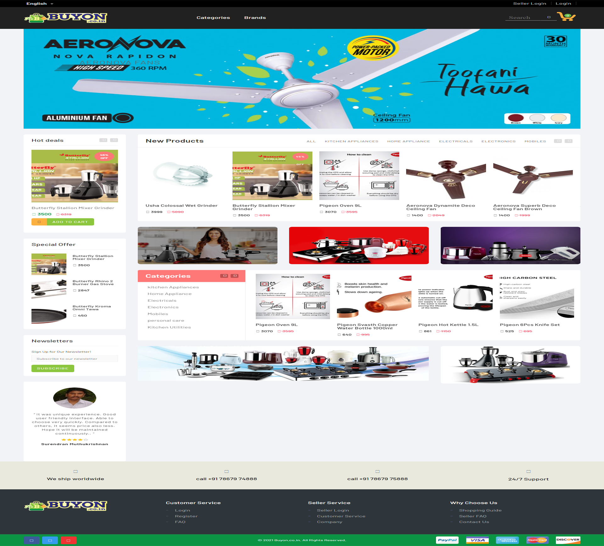Open the shopping cart icon
604x546 pixels.
pyautogui.click(x=566, y=16)
